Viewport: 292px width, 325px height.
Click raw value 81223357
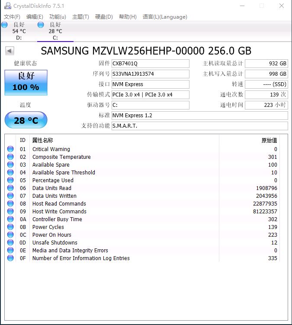click(x=265, y=212)
